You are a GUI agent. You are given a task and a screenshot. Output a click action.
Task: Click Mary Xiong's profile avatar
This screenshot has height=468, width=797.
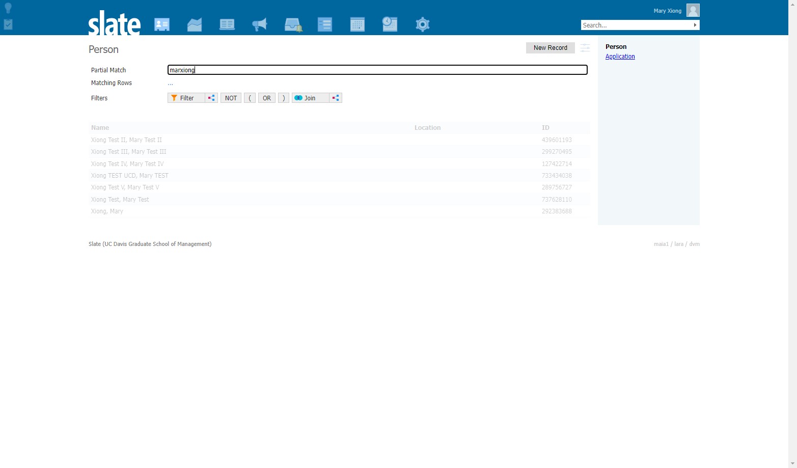tap(693, 10)
